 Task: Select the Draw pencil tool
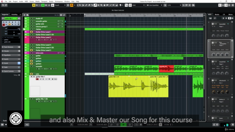[86, 5]
